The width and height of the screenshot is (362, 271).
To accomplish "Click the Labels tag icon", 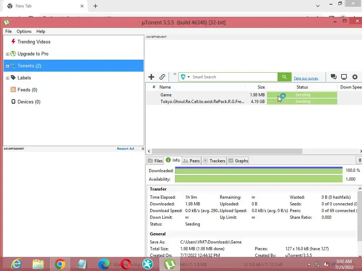I will click(x=13, y=77).
